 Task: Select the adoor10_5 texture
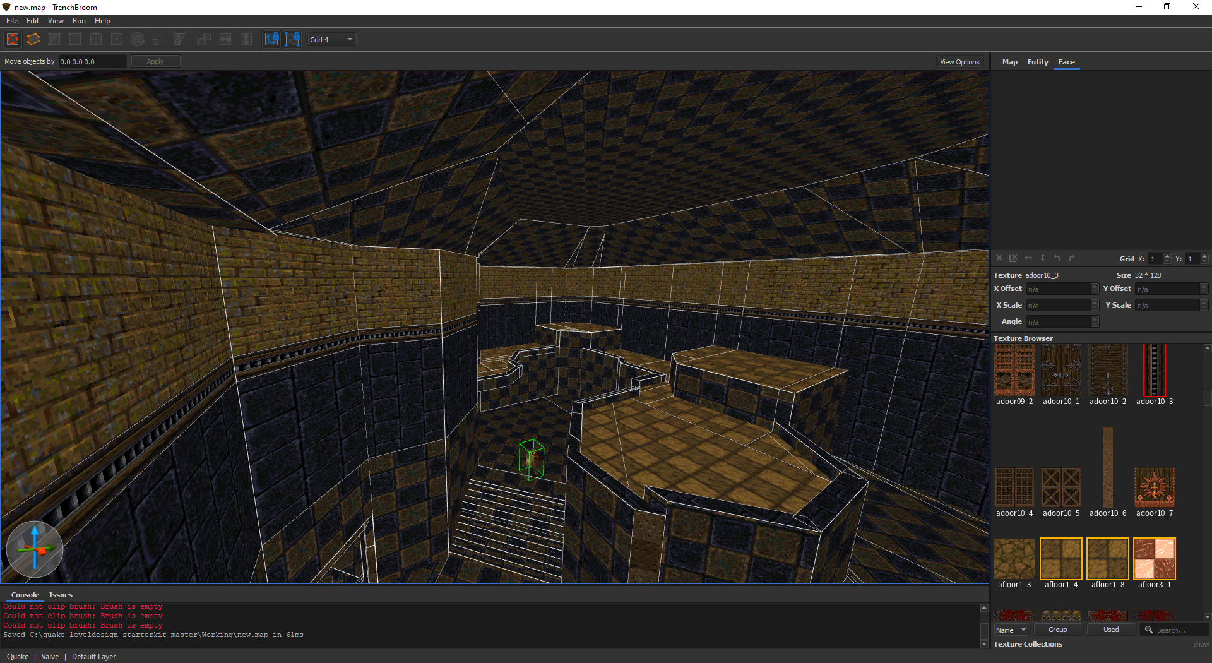pos(1061,487)
